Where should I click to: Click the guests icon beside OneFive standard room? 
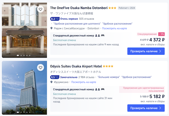click(x=97, y=35)
